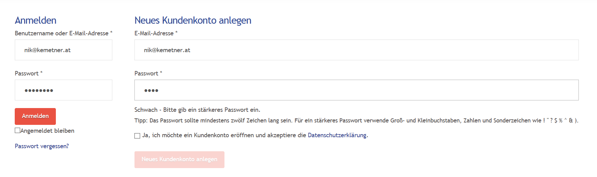Viewport: 597px width, 177px height.
Task: Click the Anmelden heading
Action: [36, 20]
